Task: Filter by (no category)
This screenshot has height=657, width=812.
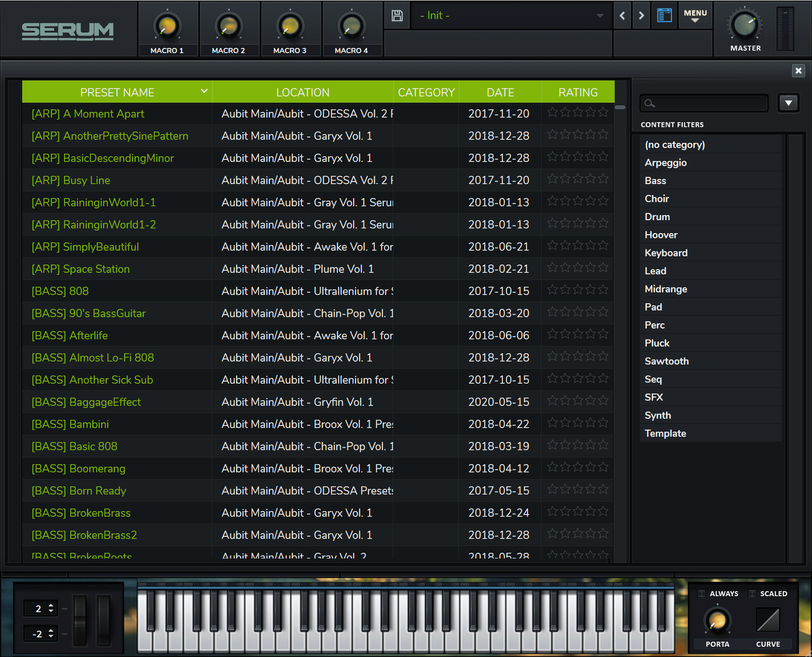Action: [711, 144]
